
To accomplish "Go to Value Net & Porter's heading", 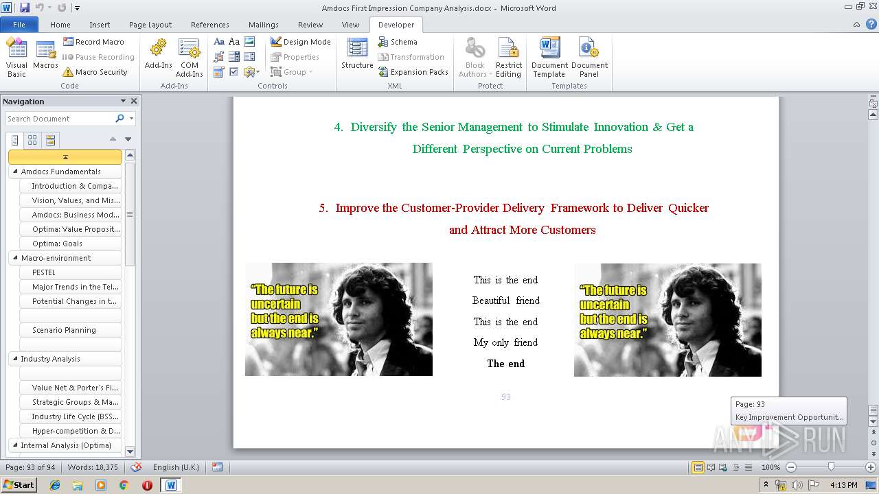I will (71, 388).
